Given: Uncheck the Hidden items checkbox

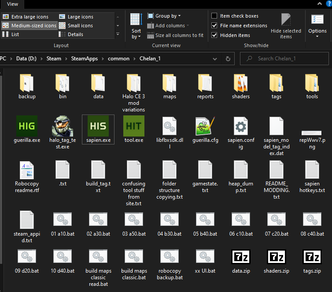Looking at the screenshot, I should point(214,35).
